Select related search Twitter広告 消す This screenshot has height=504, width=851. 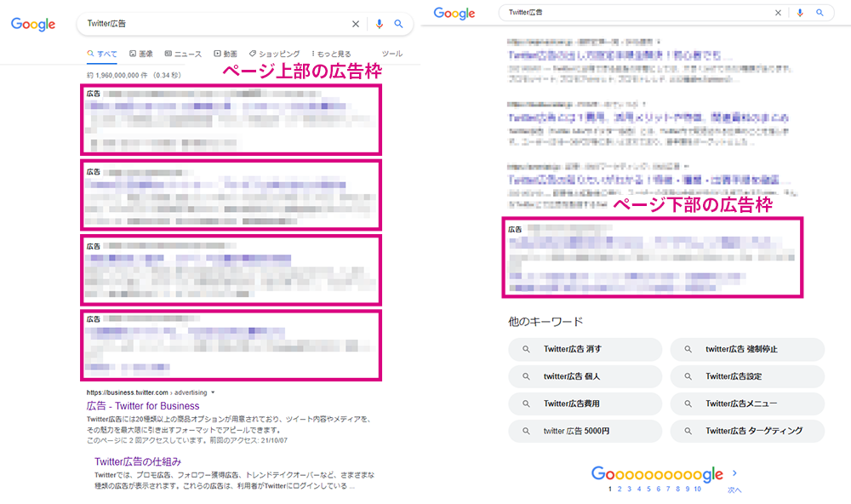click(585, 349)
